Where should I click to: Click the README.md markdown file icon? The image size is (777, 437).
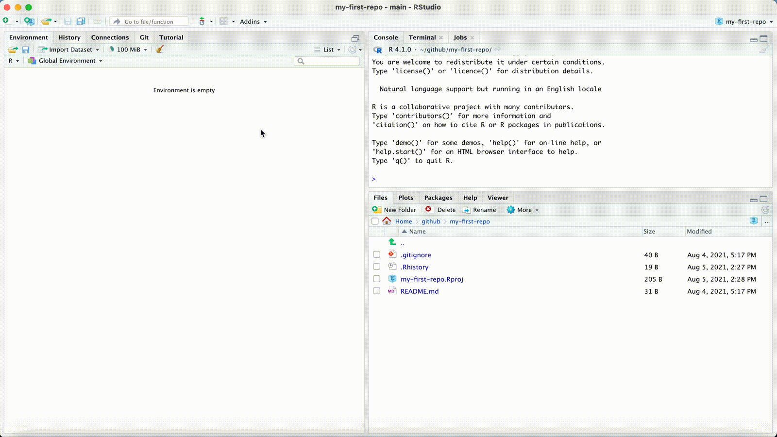coord(392,291)
